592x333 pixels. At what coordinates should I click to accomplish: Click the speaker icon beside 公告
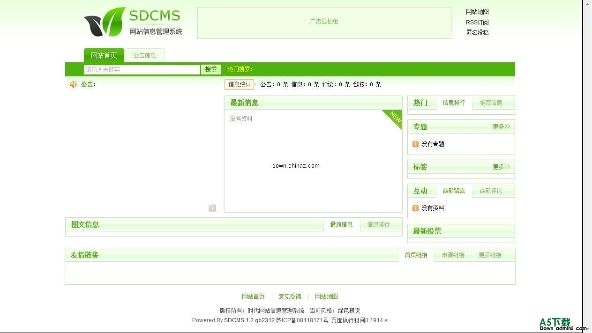pyautogui.click(x=73, y=84)
